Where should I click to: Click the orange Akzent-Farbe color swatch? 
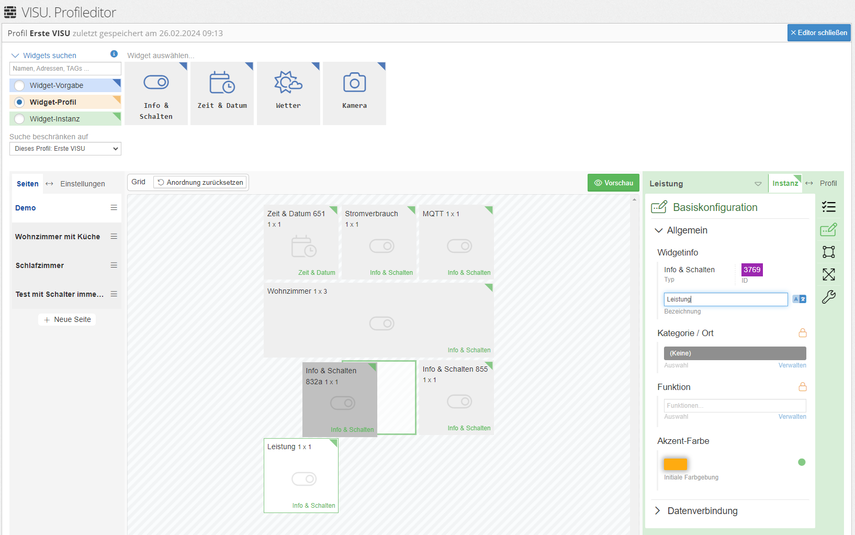(676, 464)
